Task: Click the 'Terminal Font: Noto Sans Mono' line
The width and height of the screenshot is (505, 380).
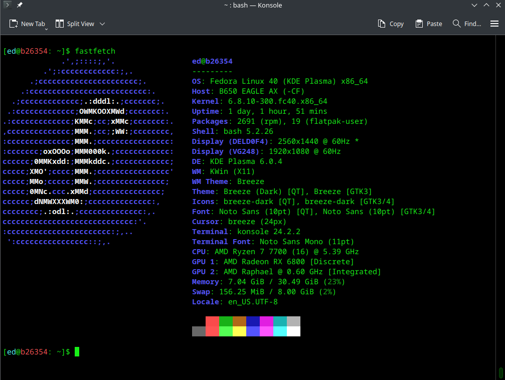Action: click(273, 242)
